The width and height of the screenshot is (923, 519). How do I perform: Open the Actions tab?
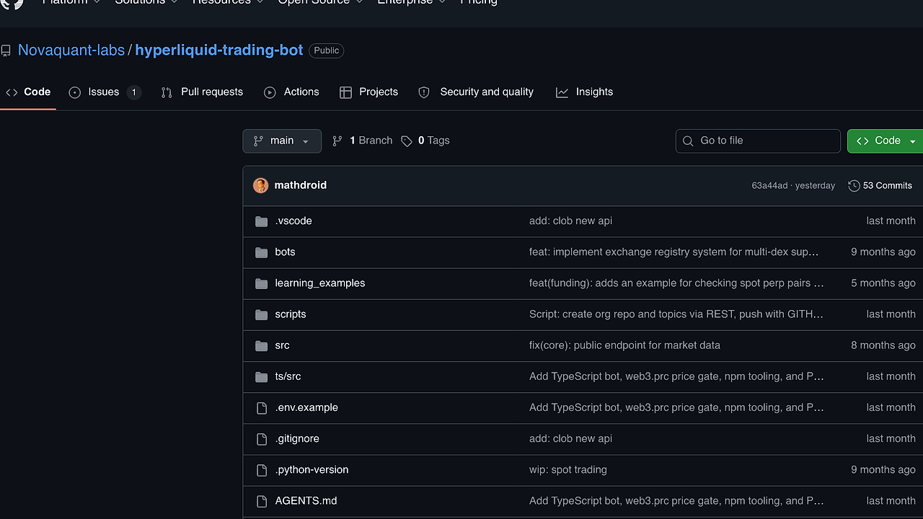tap(291, 92)
